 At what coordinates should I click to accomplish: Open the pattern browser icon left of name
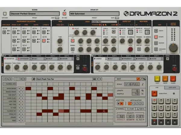33,79
